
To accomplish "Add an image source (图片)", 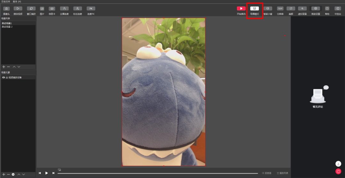I will tap(42, 11).
